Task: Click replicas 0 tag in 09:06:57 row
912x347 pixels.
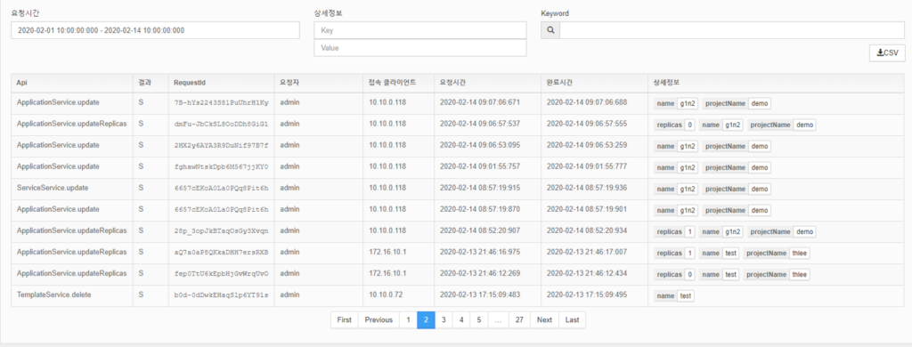Action: [675, 125]
